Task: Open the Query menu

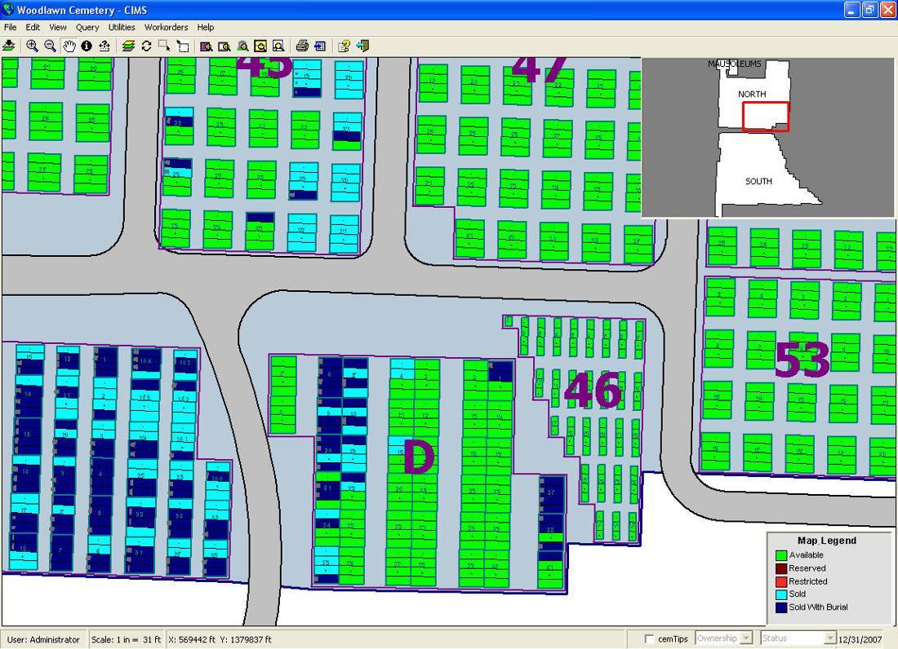Action: 87,27
